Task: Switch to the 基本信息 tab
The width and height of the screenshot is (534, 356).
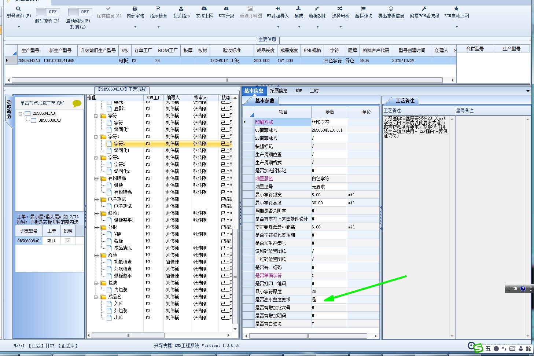Action: point(254,91)
